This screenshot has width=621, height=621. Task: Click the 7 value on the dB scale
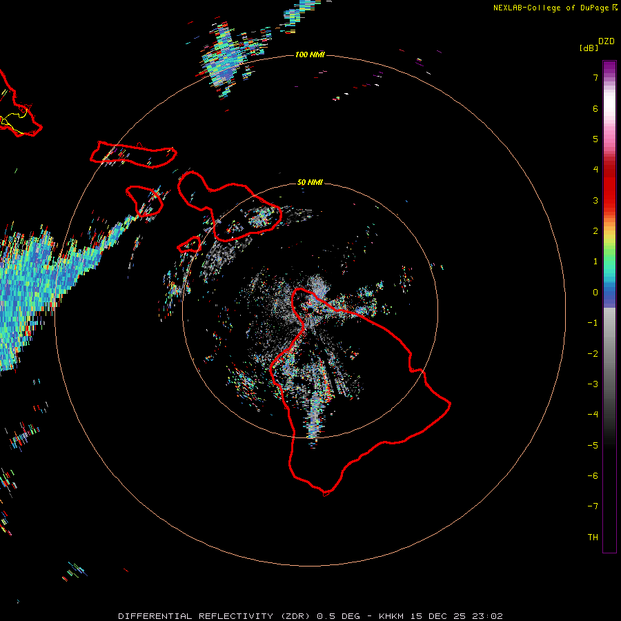pos(595,77)
